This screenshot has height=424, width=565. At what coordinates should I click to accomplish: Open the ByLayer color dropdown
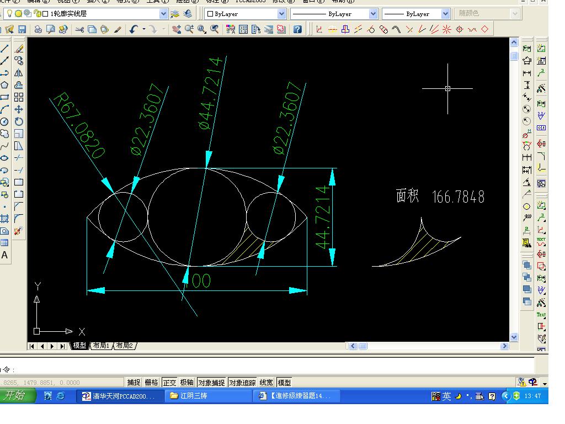(x=281, y=14)
